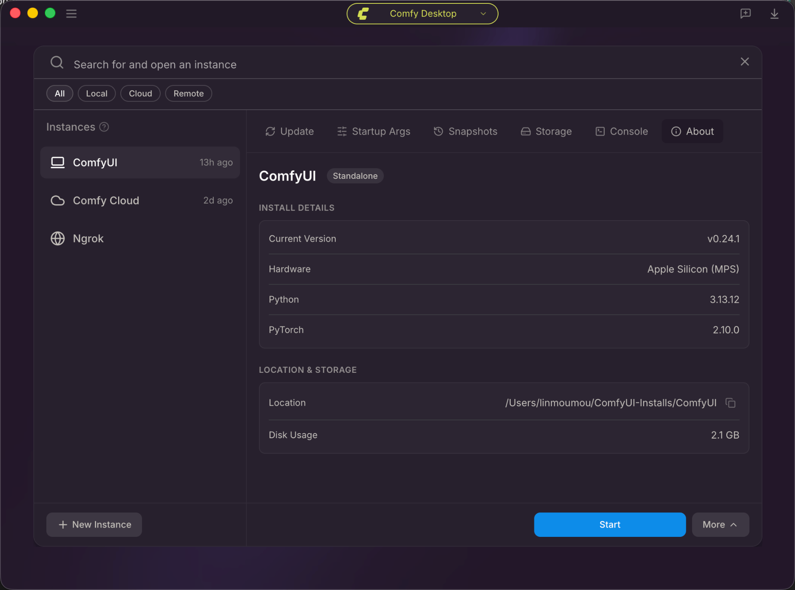Open the Startup Args tab
The image size is (795, 590).
click(374, 132)
